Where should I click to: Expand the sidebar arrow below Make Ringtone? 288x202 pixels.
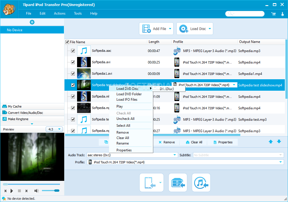(x=32, y=124)
